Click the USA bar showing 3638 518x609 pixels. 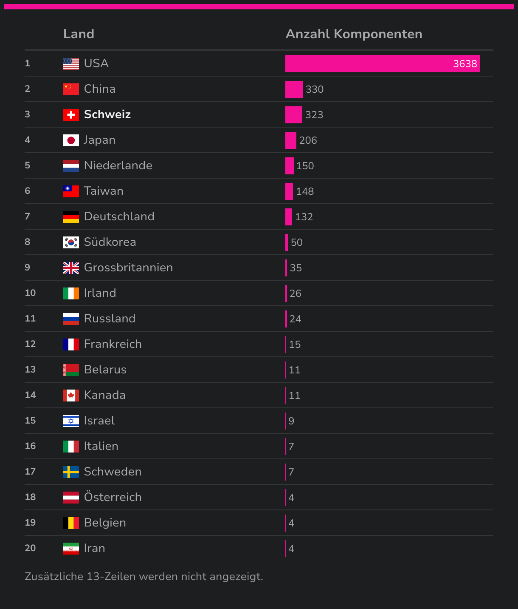[383, 64]
